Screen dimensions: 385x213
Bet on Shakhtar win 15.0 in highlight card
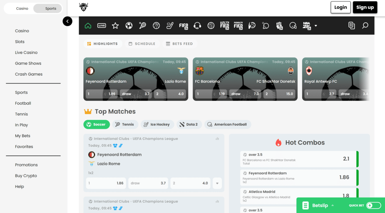coord(279,94)
